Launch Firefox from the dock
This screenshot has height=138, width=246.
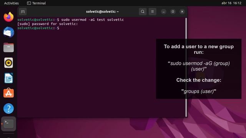pos(8,17)
